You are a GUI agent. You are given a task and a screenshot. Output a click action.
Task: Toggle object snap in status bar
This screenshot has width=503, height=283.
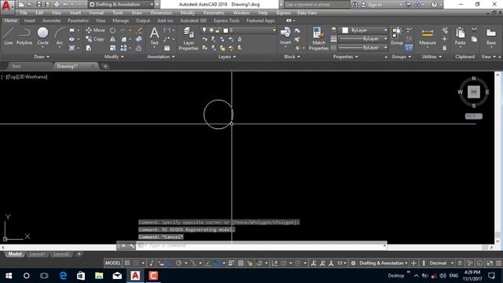pos(217,263)
